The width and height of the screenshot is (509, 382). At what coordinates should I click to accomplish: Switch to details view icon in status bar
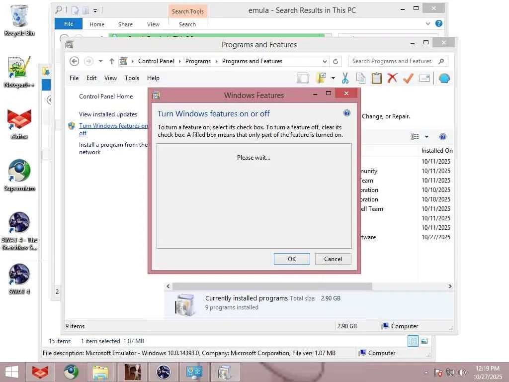click(x=413, y=341)
